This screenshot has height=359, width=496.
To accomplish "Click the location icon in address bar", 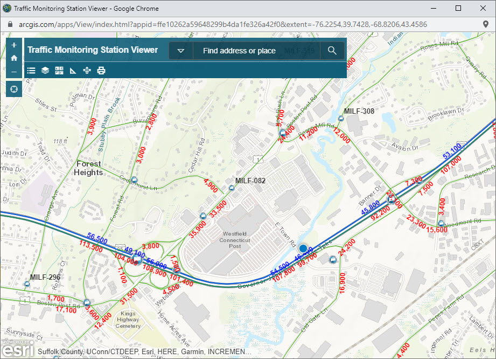I will pos(486,24).
